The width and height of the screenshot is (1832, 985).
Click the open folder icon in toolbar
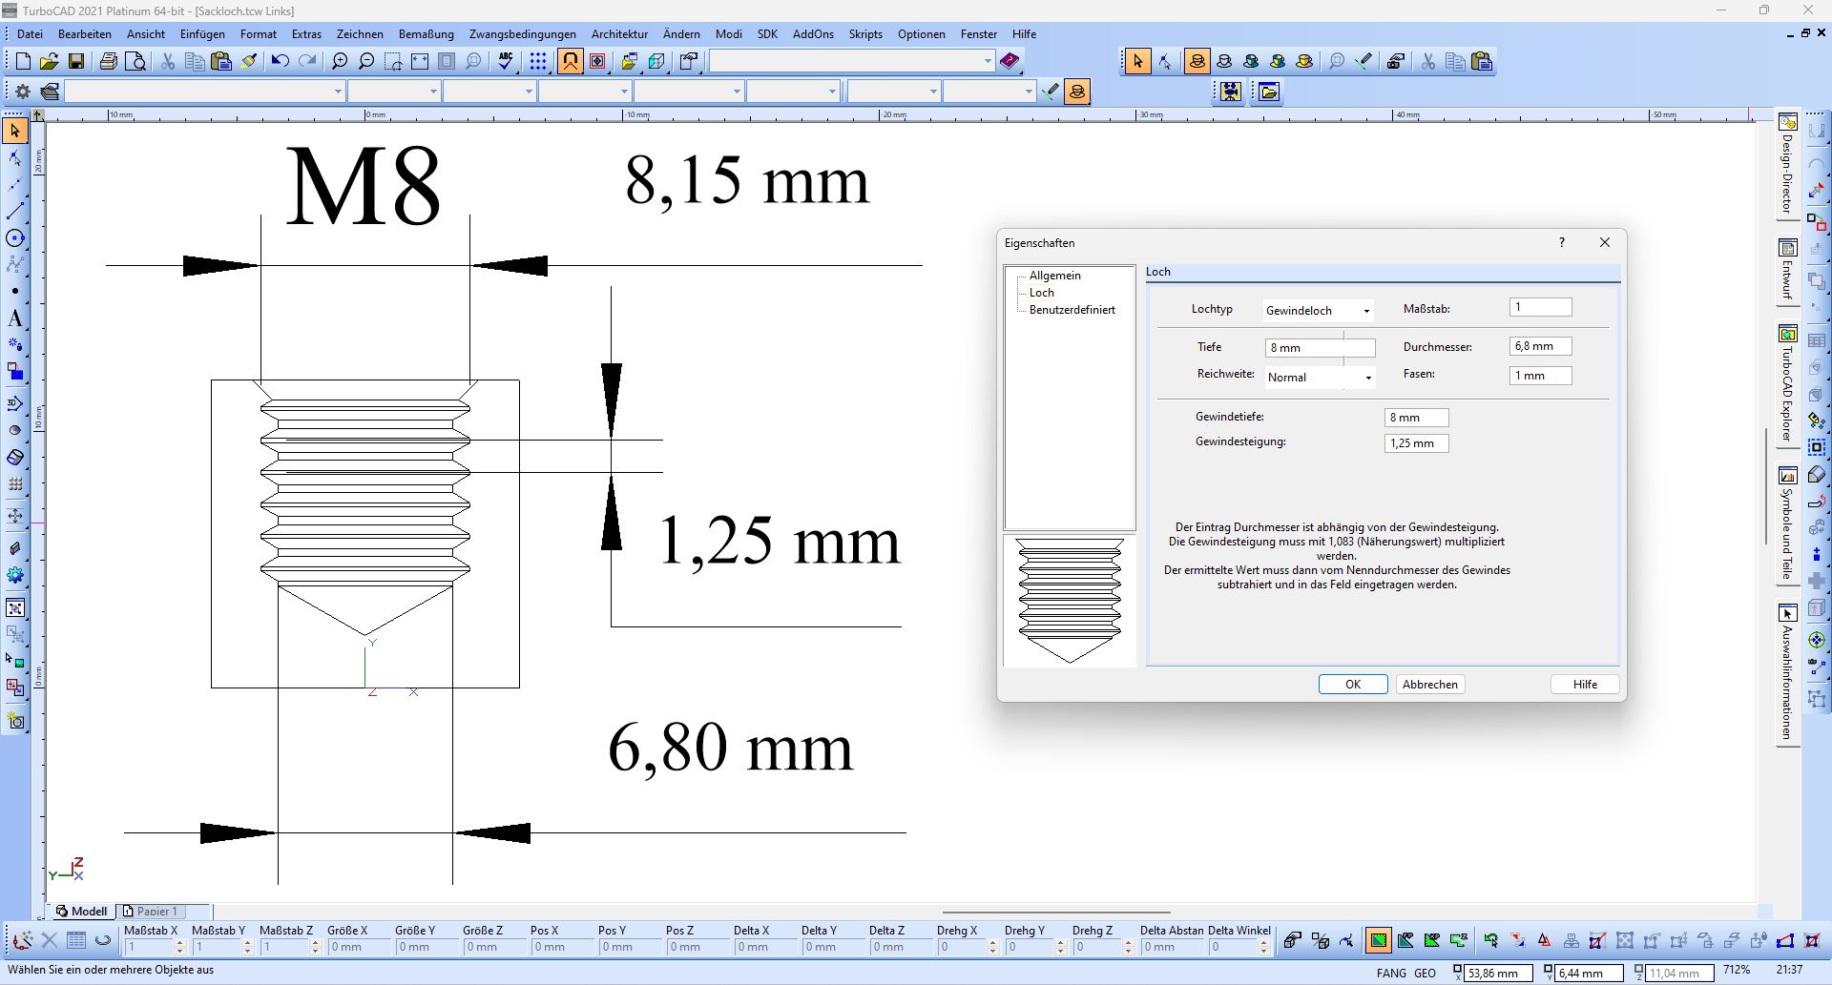[x=50, y=62]
